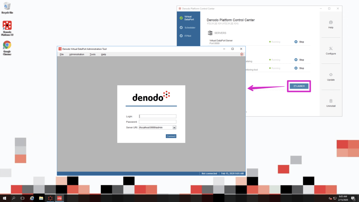359x202 pixels.
Task: Click the Update gear icon
Action: (331, 75)
